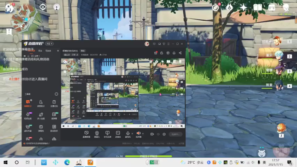Open Microsoft Edge from the taskbar
Image resolution: width=297 pixels, height=167 pixels.
67,163
